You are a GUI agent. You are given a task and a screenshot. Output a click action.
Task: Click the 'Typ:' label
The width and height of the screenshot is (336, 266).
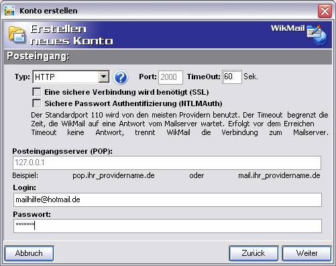click(22, 77)
